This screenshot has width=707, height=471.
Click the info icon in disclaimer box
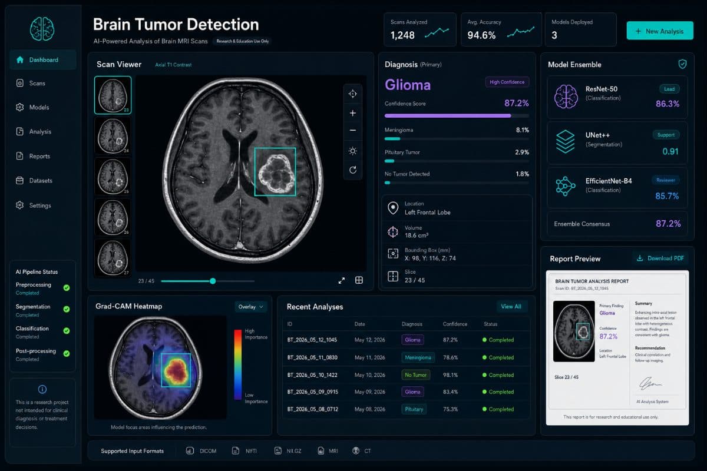[x=42, y=389]
